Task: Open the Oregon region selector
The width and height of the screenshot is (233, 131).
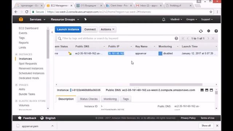Action: tap(191, 19)
